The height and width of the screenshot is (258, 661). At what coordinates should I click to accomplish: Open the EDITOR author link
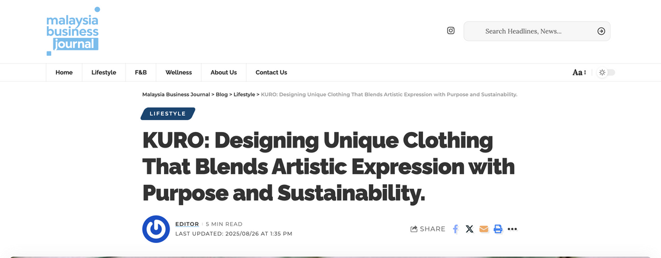pos(187,224)
